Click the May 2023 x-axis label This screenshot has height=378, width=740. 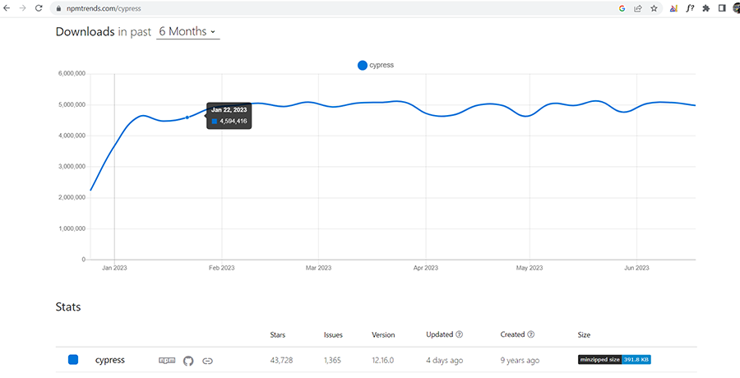point(530,268)
